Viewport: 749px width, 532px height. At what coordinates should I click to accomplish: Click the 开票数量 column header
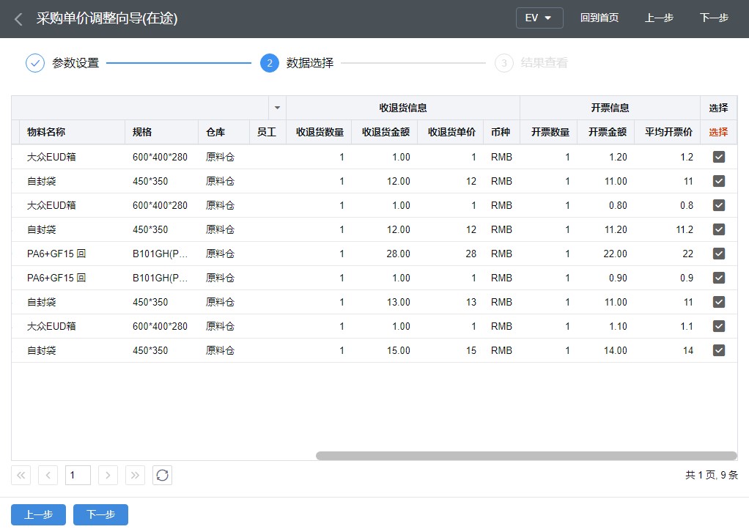click(549, 133)
